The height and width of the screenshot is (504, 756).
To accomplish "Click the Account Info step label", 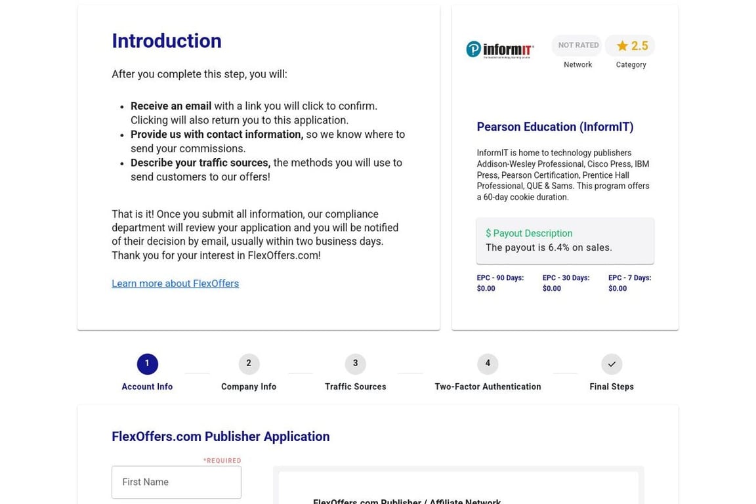I will (147, 387).
